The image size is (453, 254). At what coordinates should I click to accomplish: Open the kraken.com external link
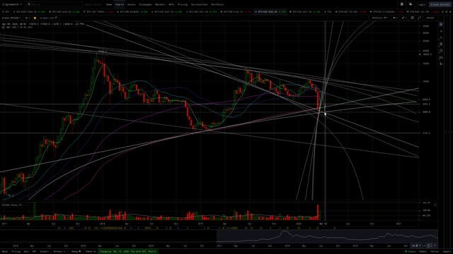coord(48,18)
